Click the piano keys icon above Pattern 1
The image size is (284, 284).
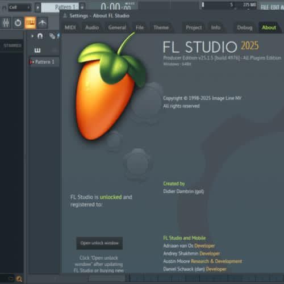click(37, 50)
